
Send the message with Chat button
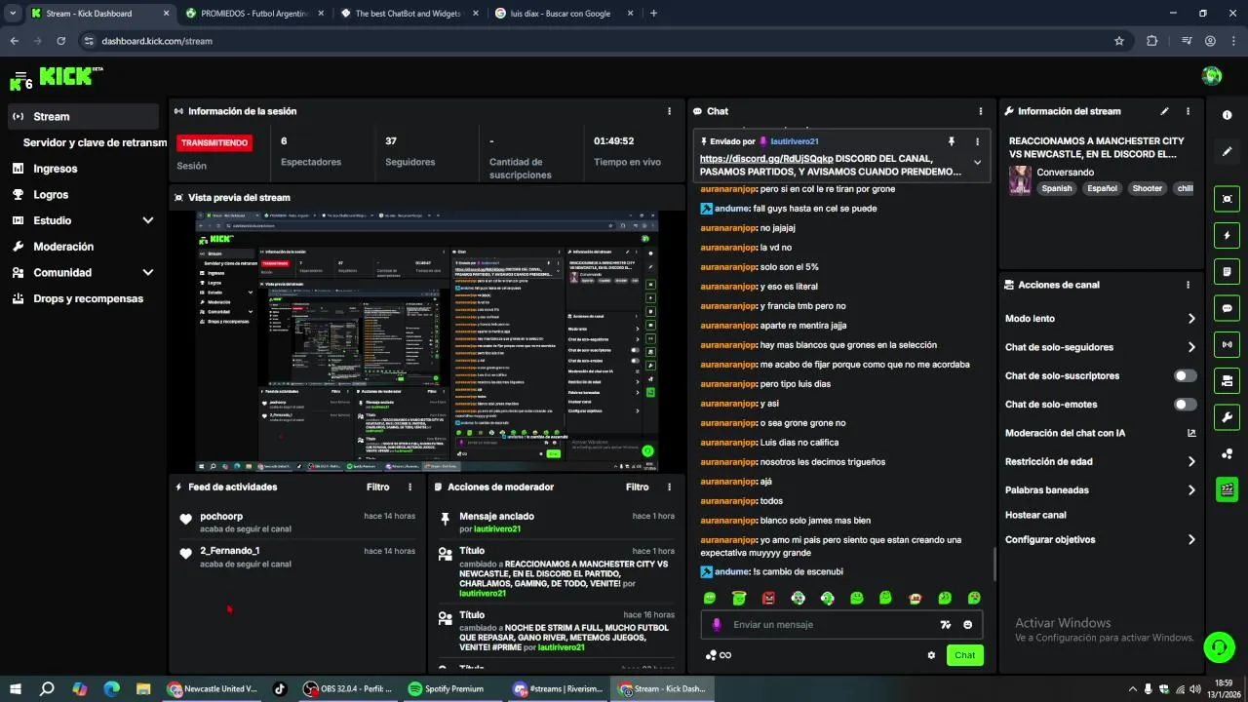964,655
